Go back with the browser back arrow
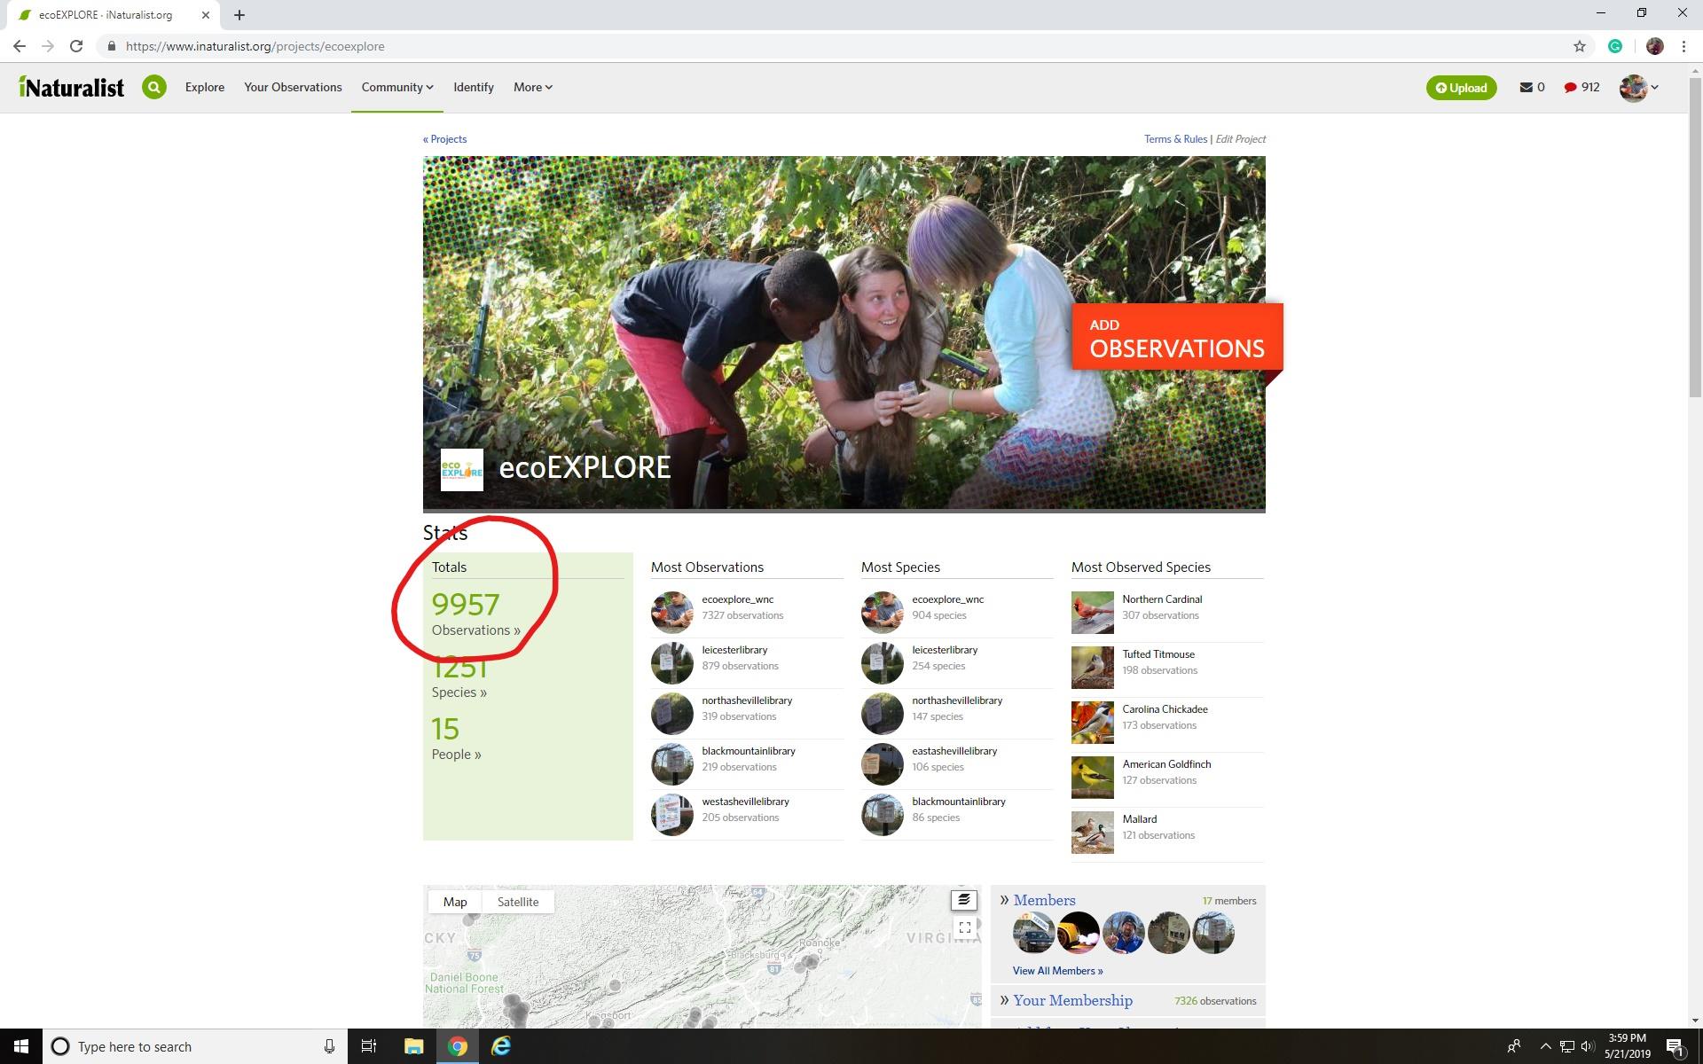The width and height of the screenshot is (1703, 1064). pyautogui.click(x=20, y=46)
